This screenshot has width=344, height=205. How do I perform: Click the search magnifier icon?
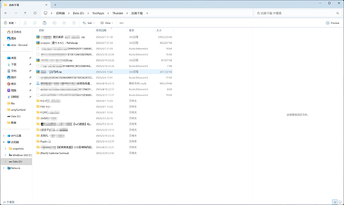pos(338,13)
